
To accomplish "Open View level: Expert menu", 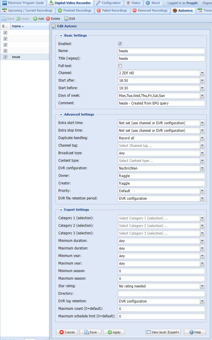I will tap(163, 332).
